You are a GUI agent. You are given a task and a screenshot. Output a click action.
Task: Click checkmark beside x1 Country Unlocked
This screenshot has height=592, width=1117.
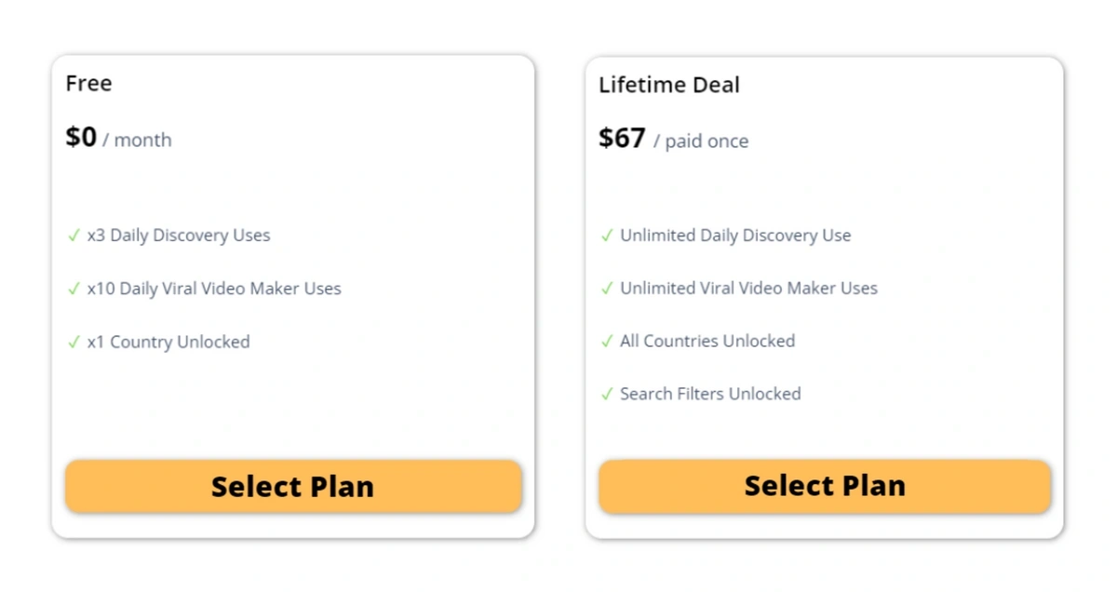(74, 342)
